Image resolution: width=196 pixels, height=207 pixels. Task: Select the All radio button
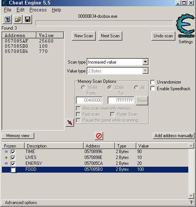point(136,88)
